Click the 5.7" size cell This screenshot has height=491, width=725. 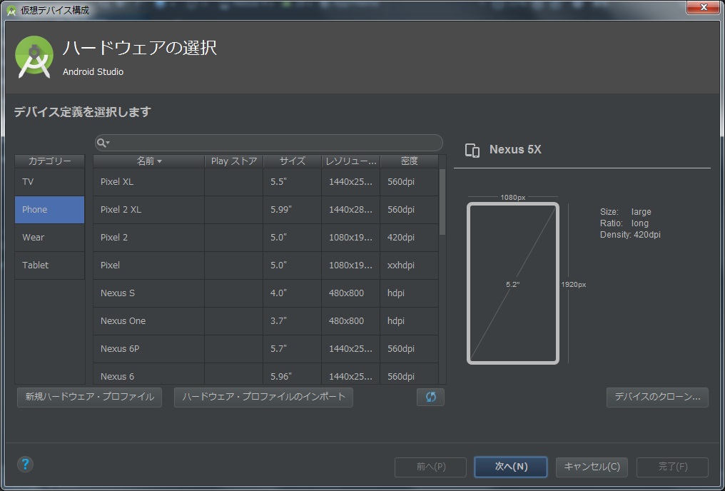click(x=293, y=348)
